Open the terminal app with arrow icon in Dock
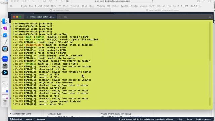This screenshot has height=121, width=215. (x=5, y=73)
